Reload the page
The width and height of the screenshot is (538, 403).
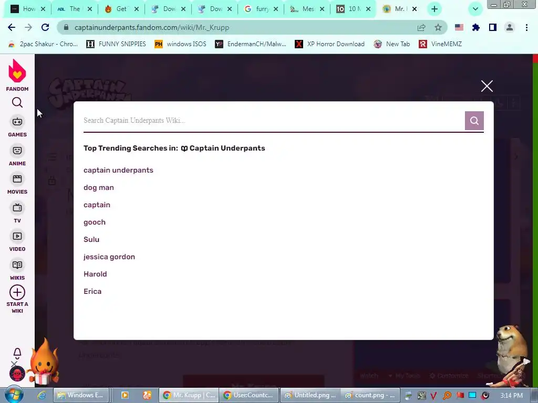tap(45, 27)
